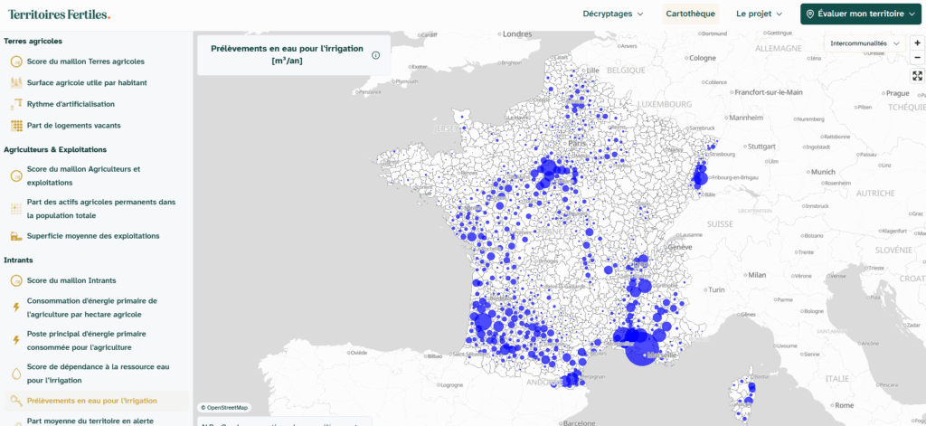Click the Agriculteurs & Exploitations heading
926x426 pixels.
pyautogui.click(x=55, y=149)
